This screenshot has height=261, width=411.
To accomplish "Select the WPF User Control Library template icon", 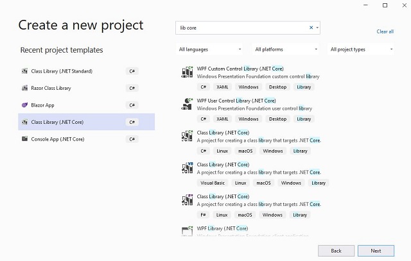I will 187,104.
